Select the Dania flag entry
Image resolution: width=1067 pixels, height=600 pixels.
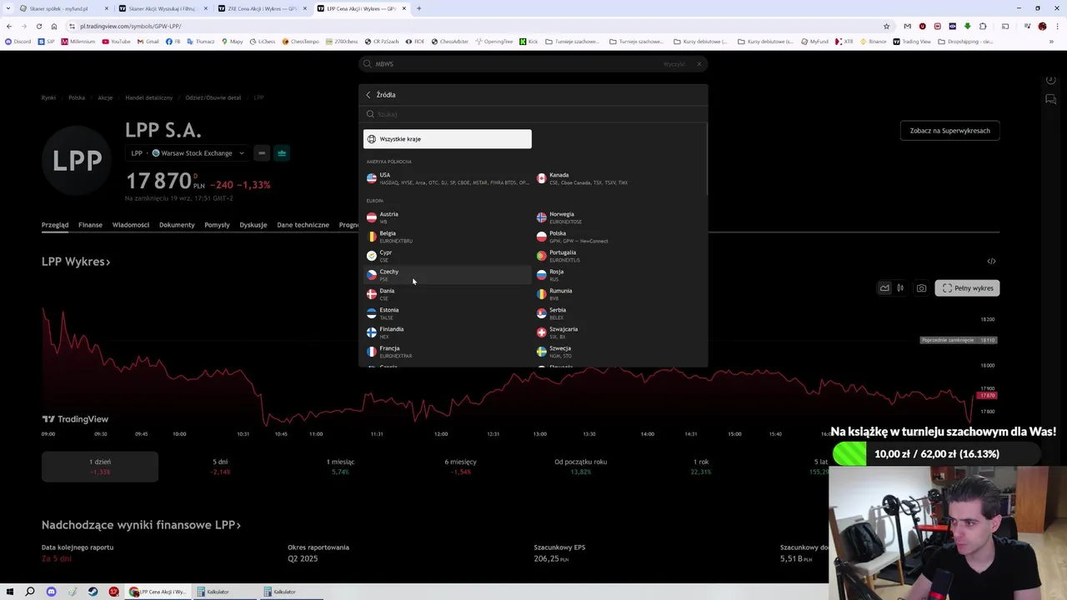(x=448, y=294)
